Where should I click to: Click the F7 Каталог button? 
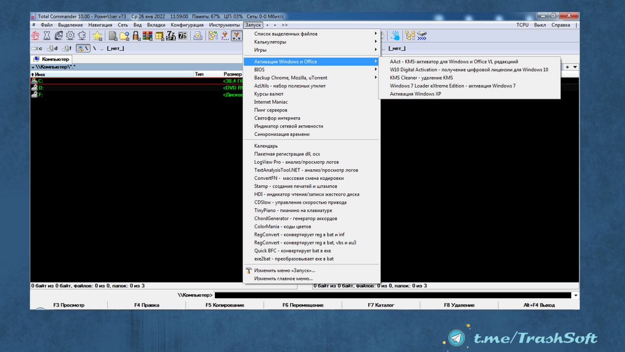[381, 305]
